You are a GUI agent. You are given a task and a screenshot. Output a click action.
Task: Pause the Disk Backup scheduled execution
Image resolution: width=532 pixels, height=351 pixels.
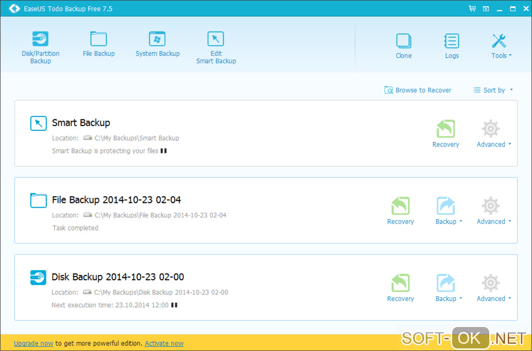(174, 305)
